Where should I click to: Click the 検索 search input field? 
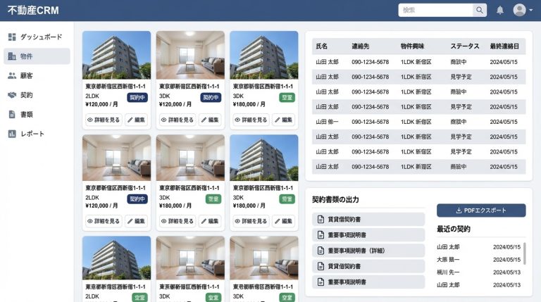(x=435, y=11)
